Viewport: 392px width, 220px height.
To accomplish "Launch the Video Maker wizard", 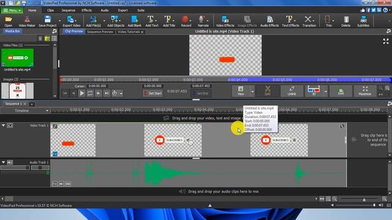I will [27, 21].
